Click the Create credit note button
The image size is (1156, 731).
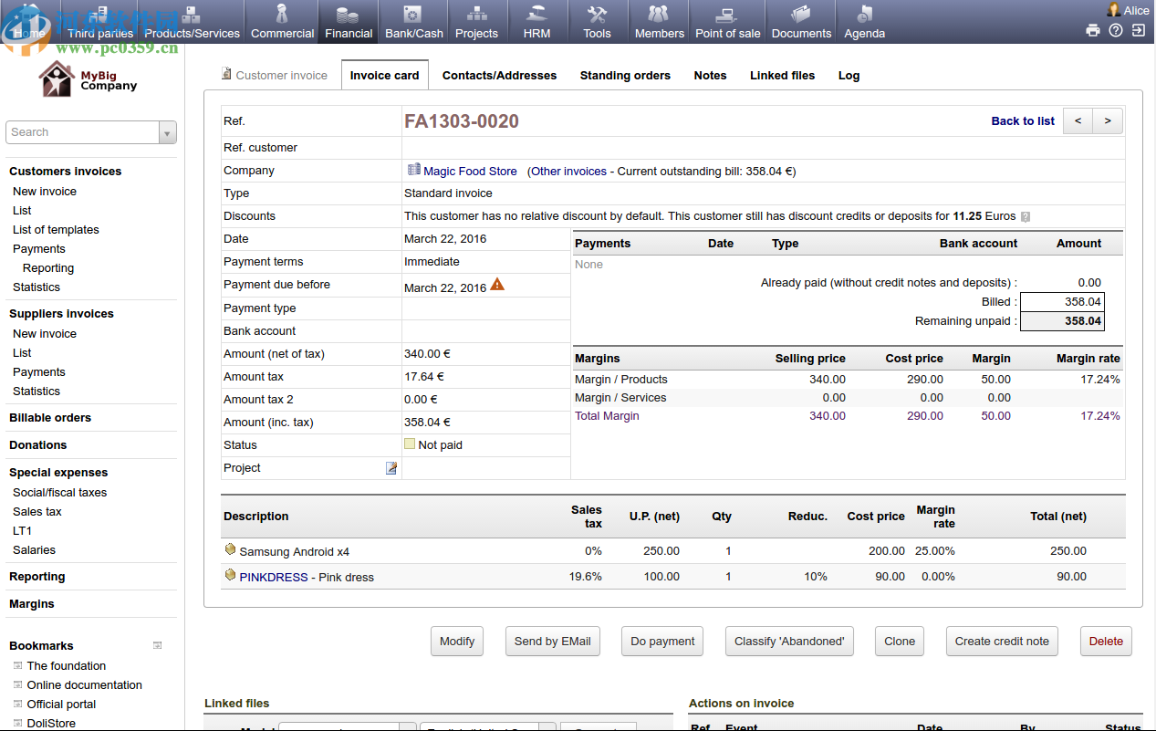(1002, 642)
